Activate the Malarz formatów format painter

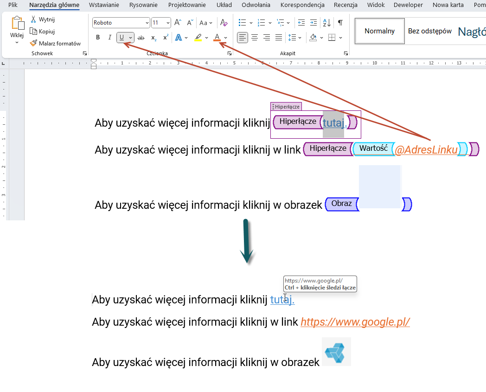click(x=55, y=44)
